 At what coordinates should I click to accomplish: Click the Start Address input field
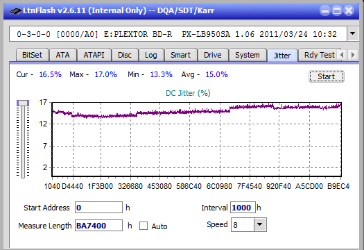coord(98,208)
